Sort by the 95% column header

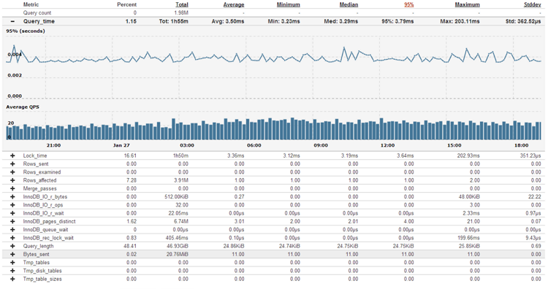409,4
